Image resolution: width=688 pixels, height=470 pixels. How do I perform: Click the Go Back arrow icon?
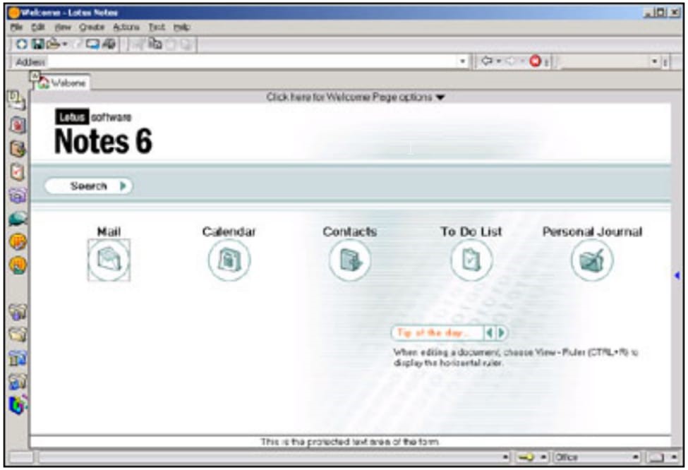487,61
